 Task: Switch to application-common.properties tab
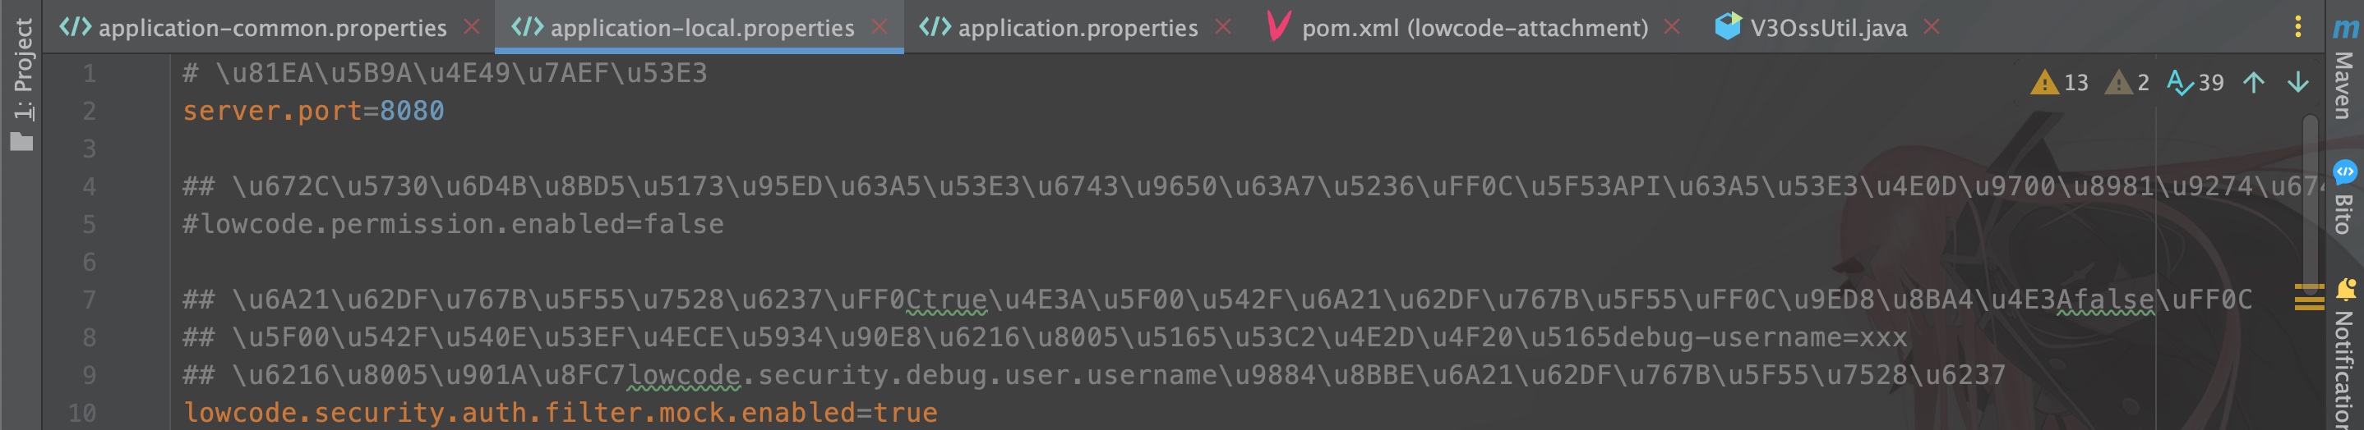(271, 29)
